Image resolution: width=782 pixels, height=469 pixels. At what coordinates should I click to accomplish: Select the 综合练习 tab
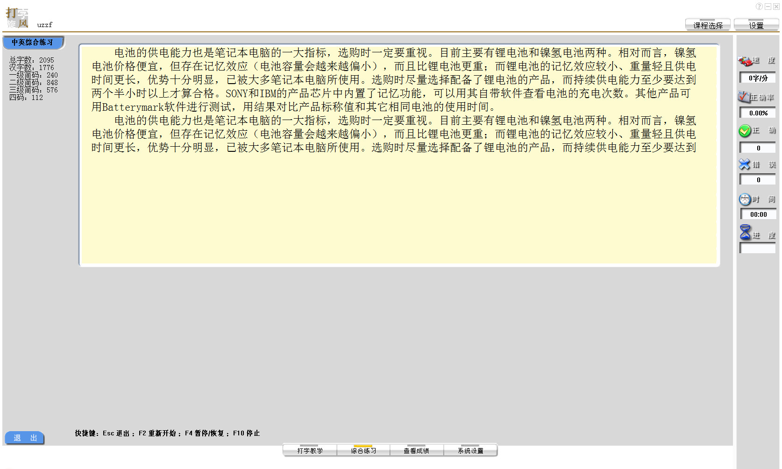click(363, 450)
